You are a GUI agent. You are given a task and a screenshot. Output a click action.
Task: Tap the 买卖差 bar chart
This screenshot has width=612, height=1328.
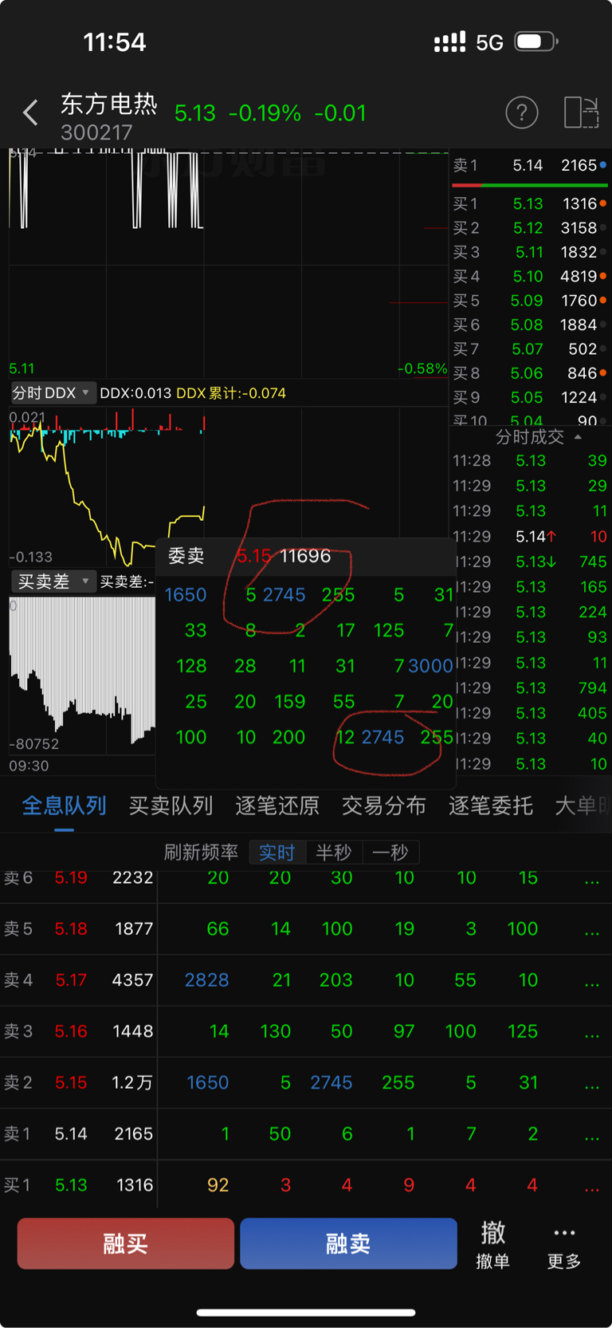pos(82,674)
